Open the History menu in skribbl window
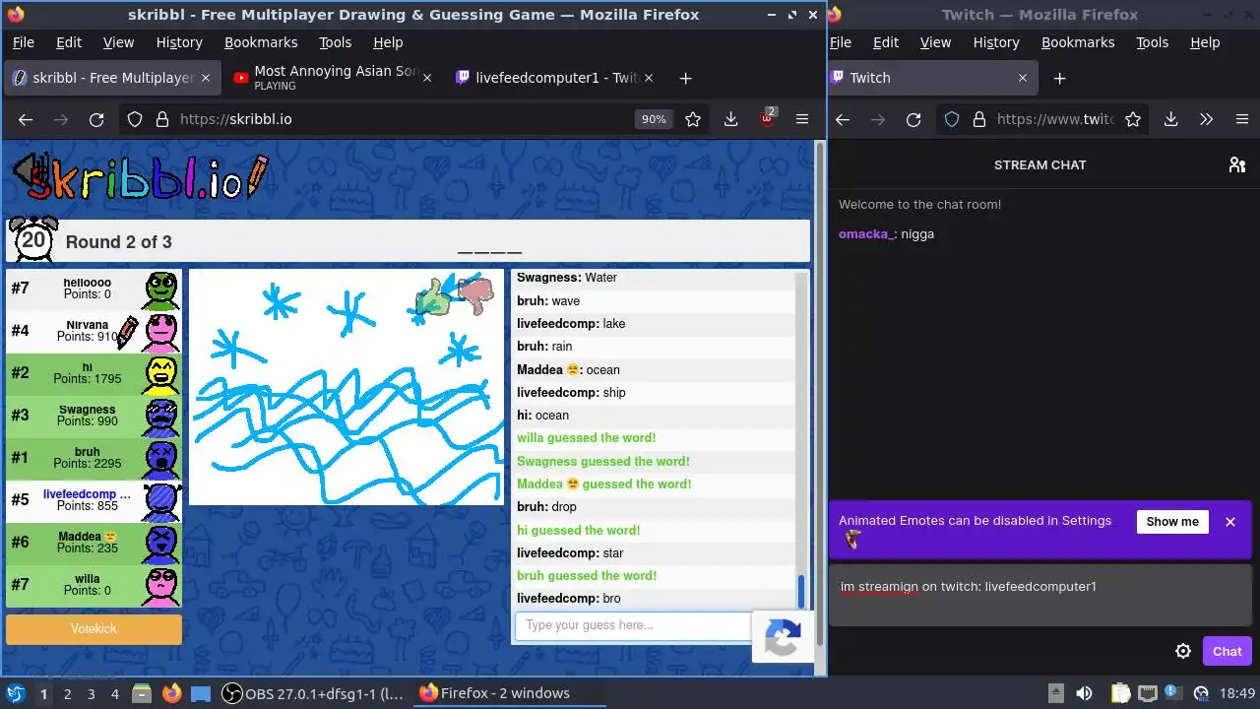The height and width of the screenshot is (709, 1260). (179, 42)
